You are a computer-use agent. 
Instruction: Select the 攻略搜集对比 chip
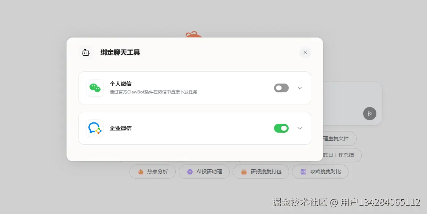(320, 171)
